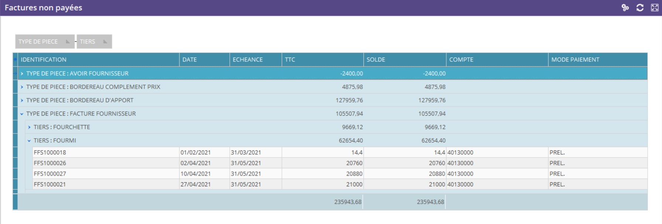Image resolution: width=662 pixels, height=224 pixels.
Task: Refresh the unpaid invoices list
Action: click(x=640, y=8)
